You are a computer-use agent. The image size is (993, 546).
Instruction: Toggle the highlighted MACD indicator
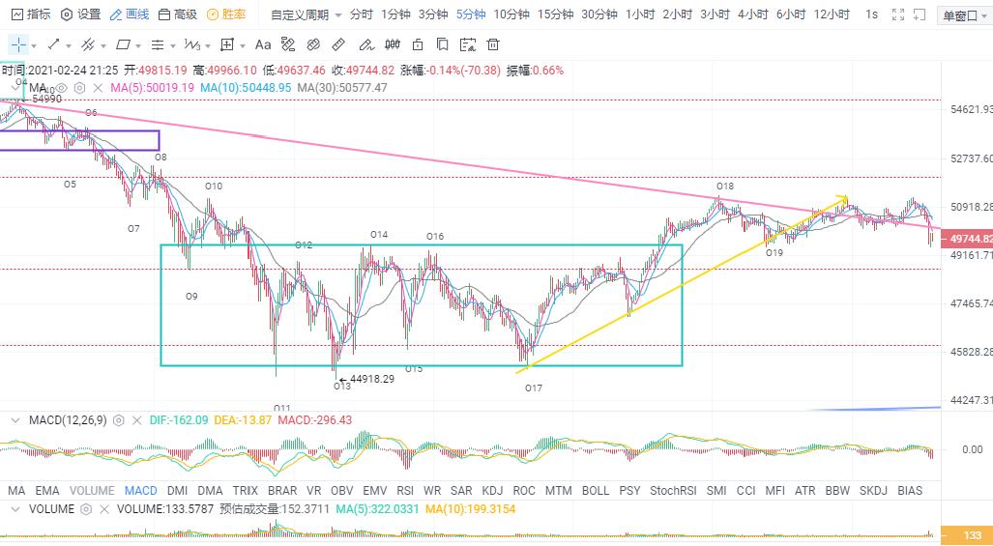pyautogui.click(x=141, y=490)
